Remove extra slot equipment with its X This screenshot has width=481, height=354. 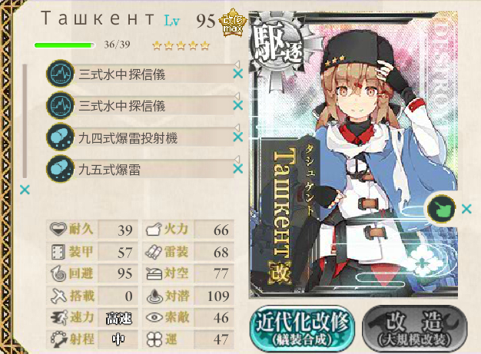(466, 210)
